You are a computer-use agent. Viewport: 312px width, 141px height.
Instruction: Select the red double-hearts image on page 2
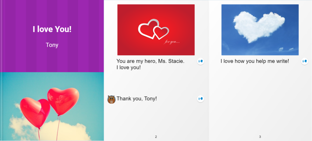point(156,30)
